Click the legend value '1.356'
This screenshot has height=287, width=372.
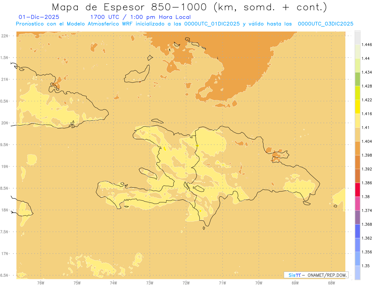[367, 252]
